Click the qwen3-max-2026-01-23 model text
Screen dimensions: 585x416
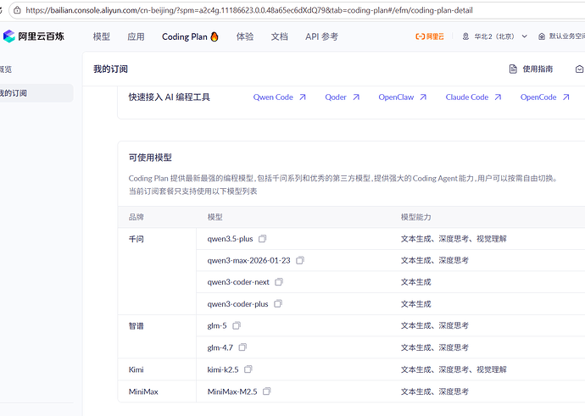click(249, 261)
